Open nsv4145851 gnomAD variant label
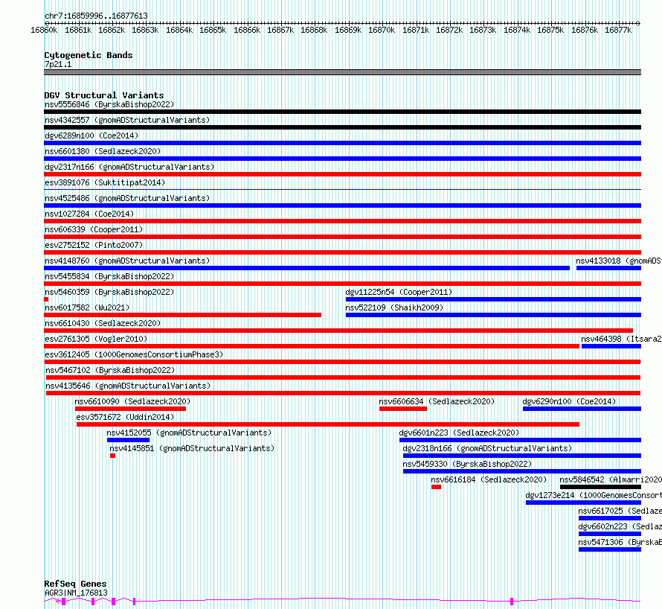The image size is (662, 609). coord(192,448)
